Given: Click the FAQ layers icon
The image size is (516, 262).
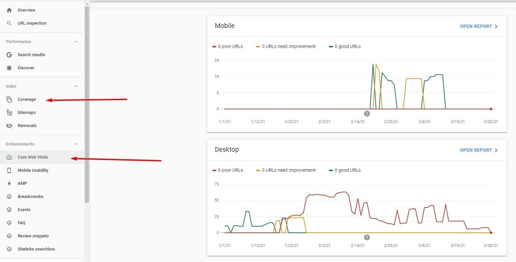Looking at the screenshot, I should pos(9,223).
